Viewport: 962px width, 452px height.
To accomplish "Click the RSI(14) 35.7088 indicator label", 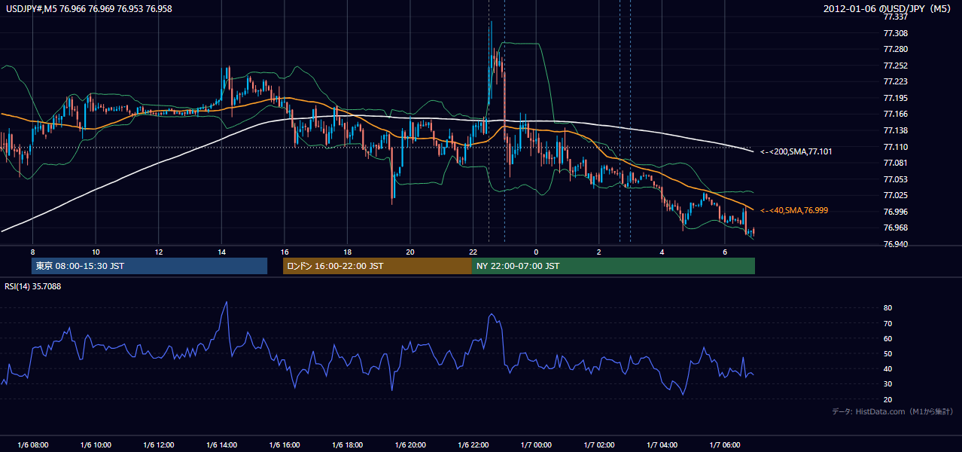I will click(x=33, y=286).
